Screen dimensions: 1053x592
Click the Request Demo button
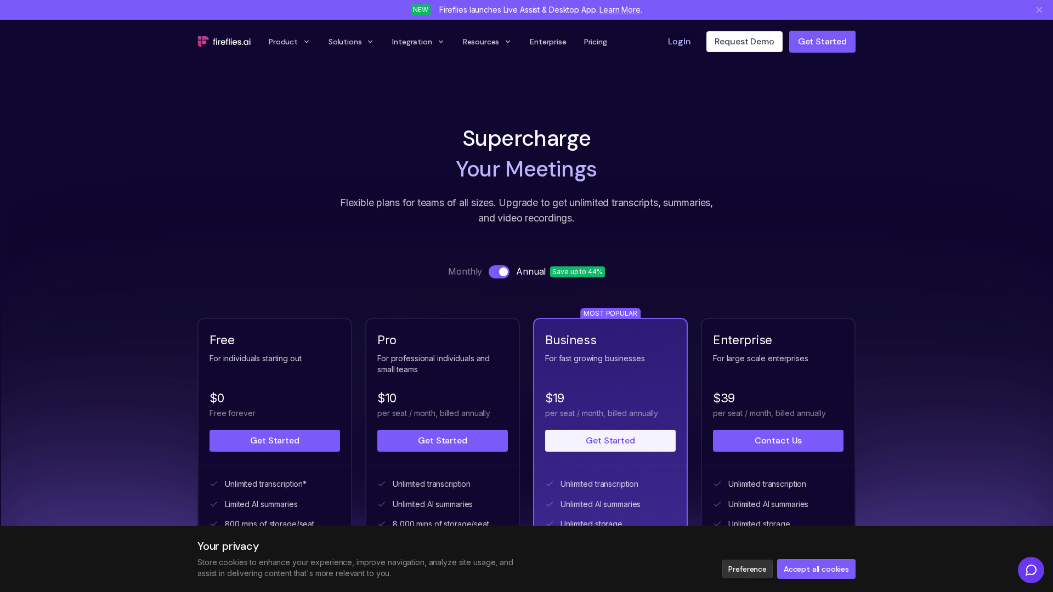coord(744,42)
